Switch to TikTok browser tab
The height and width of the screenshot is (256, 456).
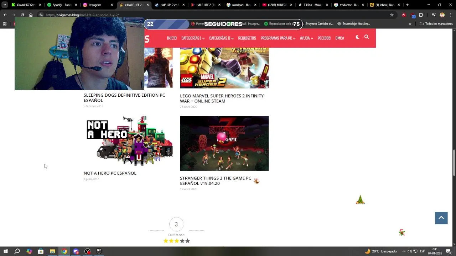point(313,5)
